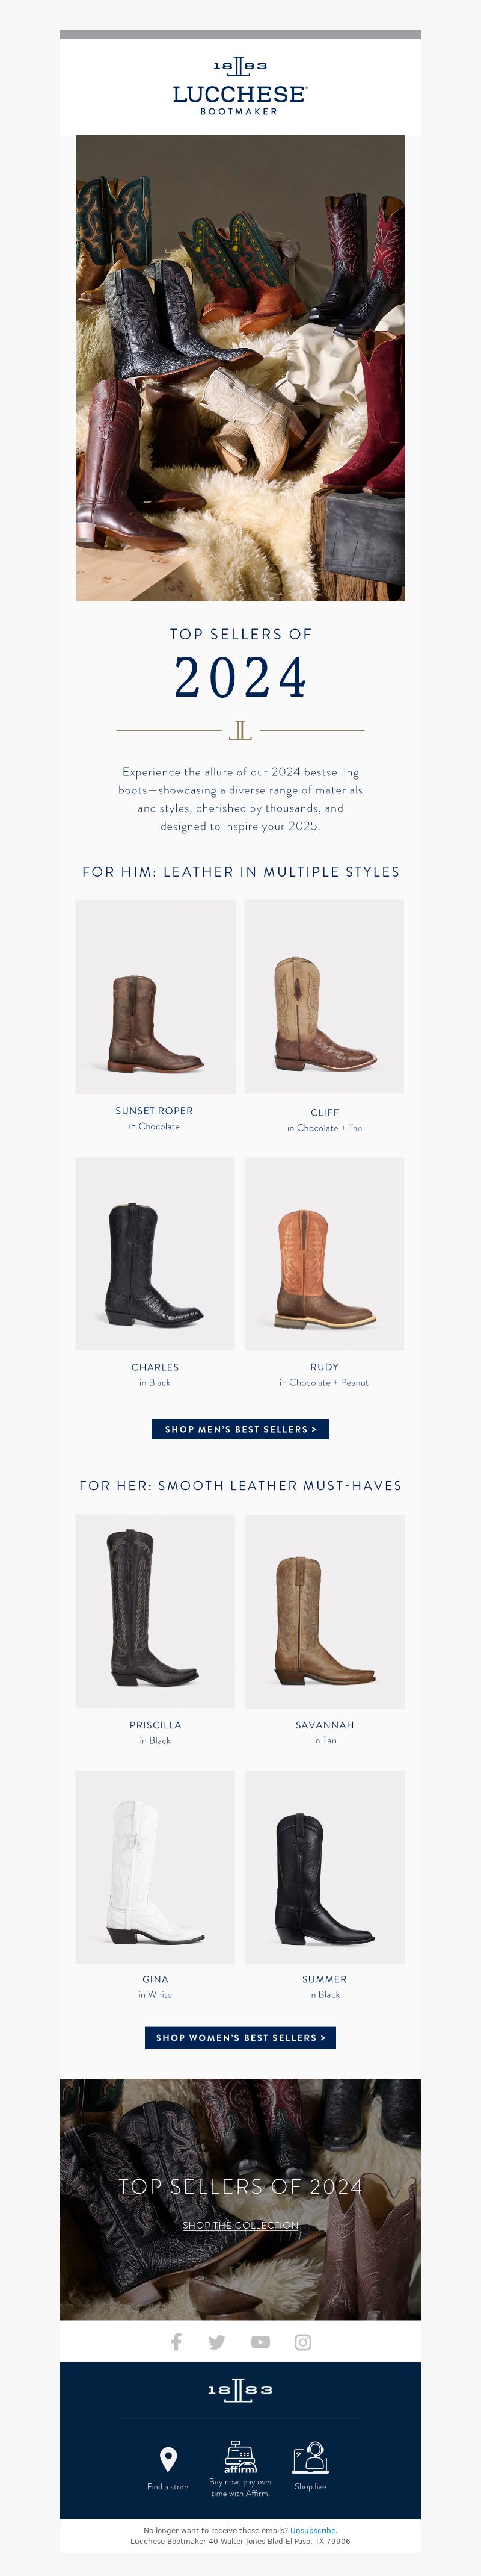Click the hero image of assorted boots
Viewport: 481px width, 2576px height.
tap(240, 368)
